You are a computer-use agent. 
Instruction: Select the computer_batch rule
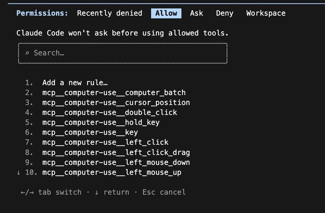point(114,92)
